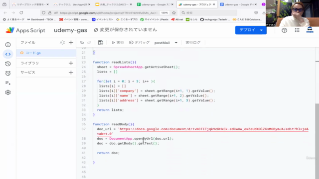Open the techgymjp GitHub bookmark

(215, 19)
